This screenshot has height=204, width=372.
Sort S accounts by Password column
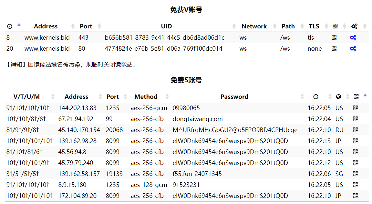(x=234, y=97)
